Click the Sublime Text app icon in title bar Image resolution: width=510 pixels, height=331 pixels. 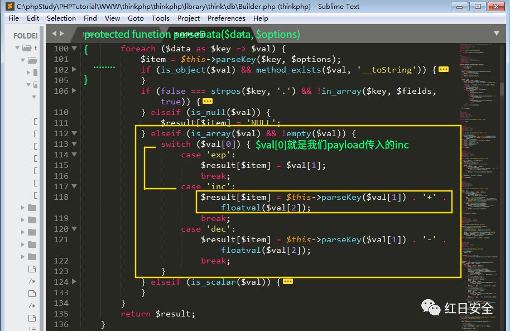(10, 6)
